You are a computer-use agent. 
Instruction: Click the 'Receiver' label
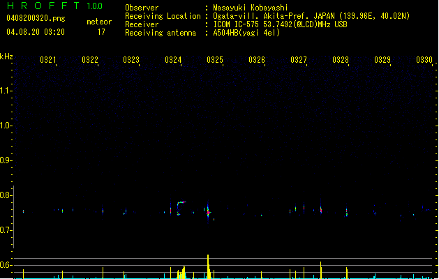[142, 24]
